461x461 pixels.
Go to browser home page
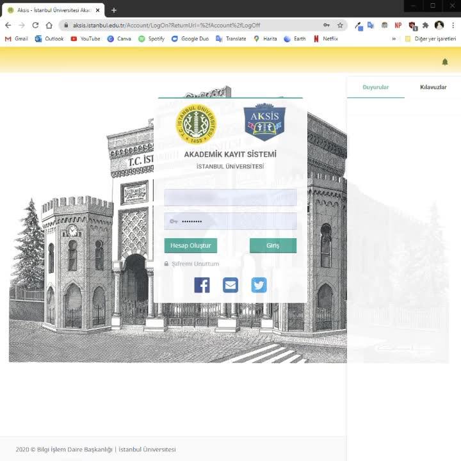pyautogui.click(x=49, y=25)
